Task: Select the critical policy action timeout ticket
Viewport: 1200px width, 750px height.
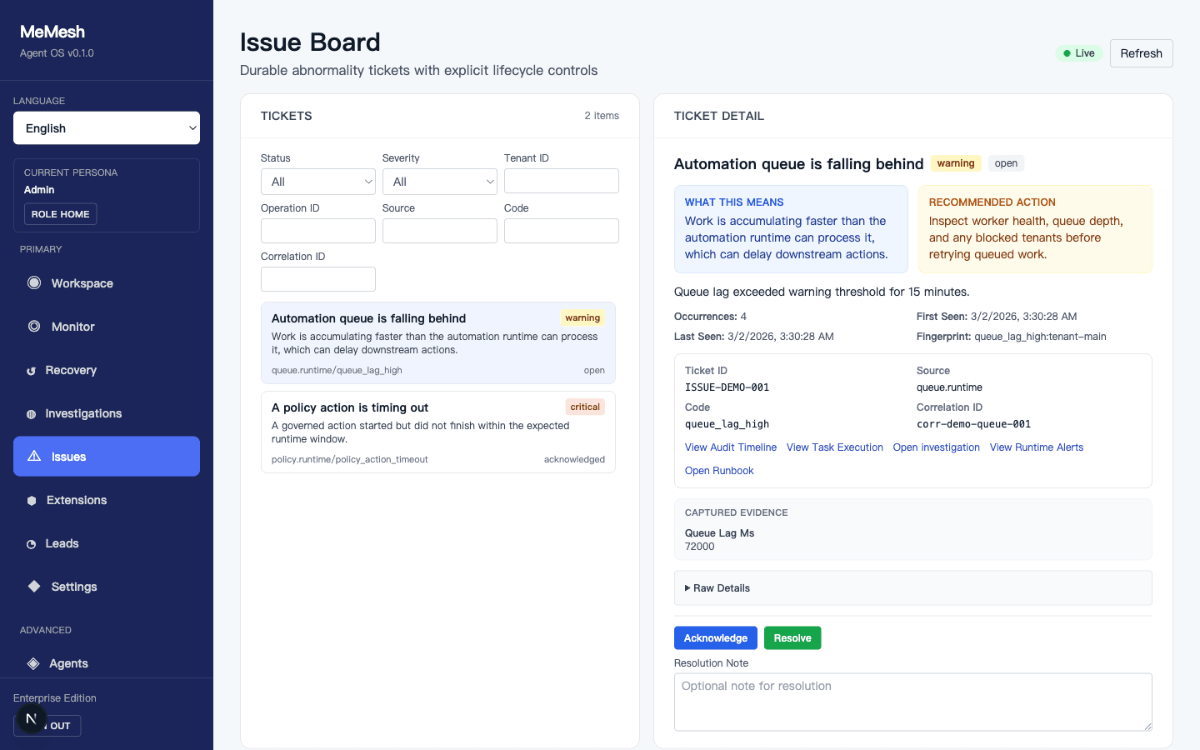Action: pos(437,432)
